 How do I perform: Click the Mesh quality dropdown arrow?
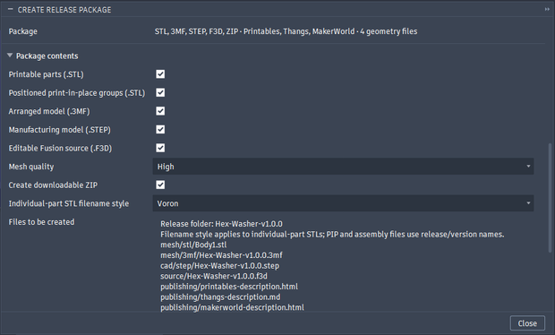click(528, 167)
